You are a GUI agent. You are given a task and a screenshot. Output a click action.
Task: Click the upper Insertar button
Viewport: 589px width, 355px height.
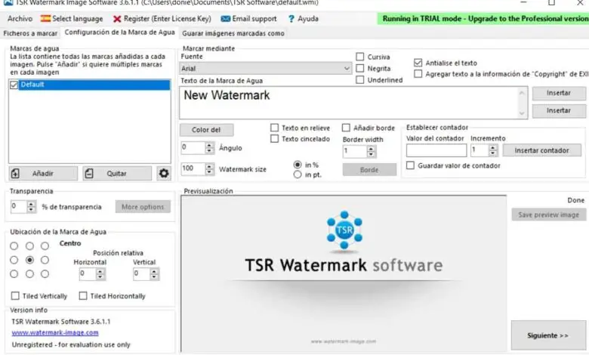(x=559, y=93)
